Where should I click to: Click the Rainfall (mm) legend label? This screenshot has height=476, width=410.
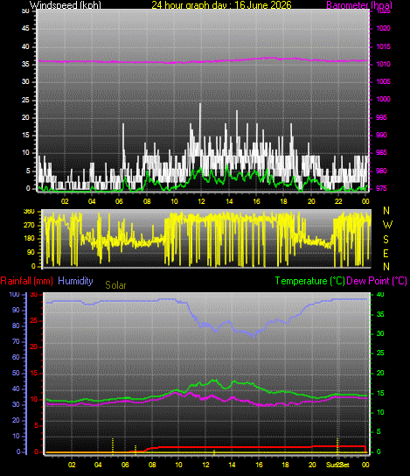pos(27,281)
